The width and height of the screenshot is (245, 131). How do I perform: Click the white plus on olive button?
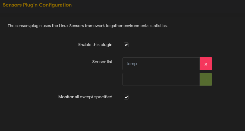click(x=206, y=80)
